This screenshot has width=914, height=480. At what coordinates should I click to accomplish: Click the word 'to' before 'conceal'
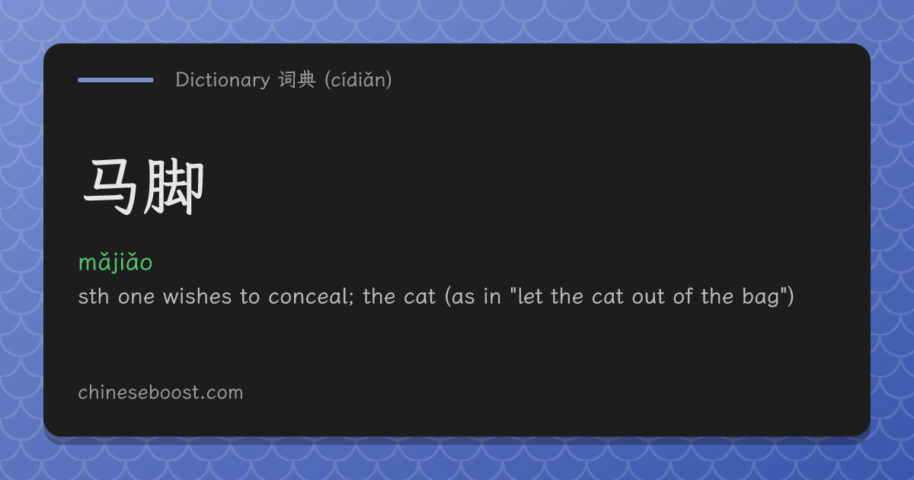pyautogui.click(x=251, y=296)
